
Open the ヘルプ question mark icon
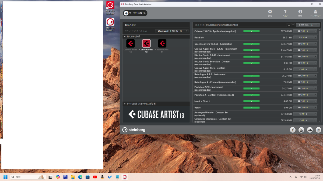pos(285,12)
